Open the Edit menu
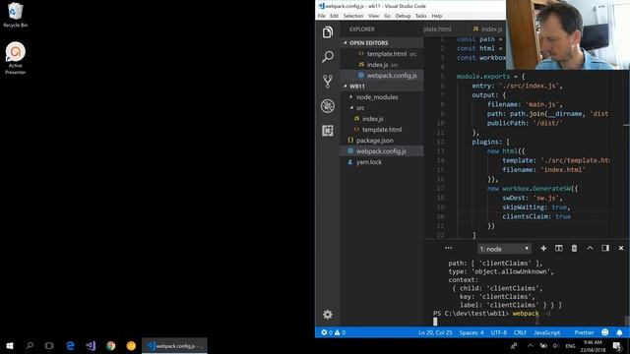The height and width of the screenshot is (354, 630). tap(334, 16)
